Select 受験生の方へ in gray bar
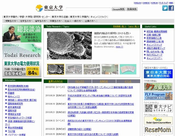 12,21
